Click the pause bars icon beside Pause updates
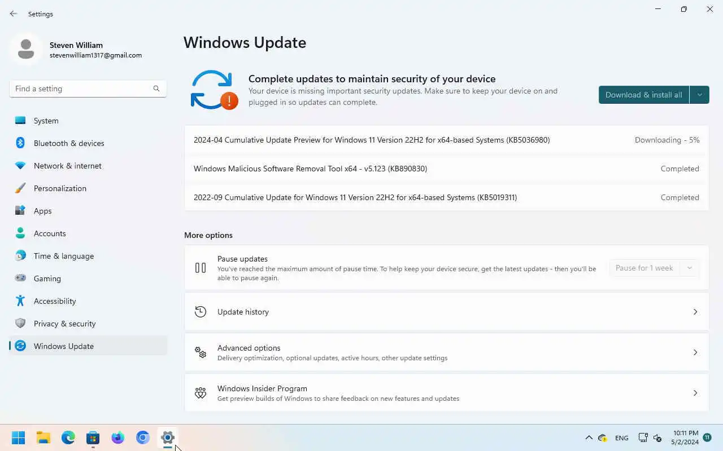 coord(201,268)
